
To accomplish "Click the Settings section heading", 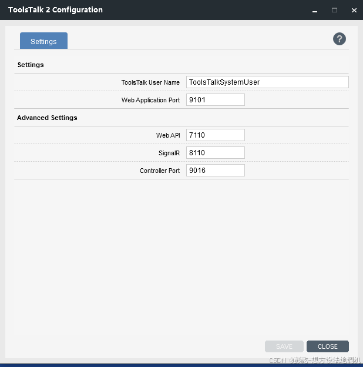I will pyautogui.click(x=31, y=65).
